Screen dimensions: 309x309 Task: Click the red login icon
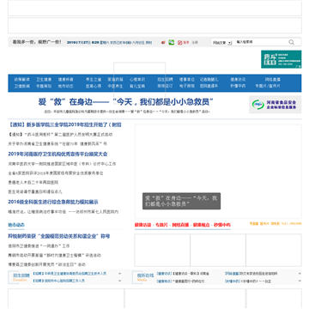click(x=180, y=42)
